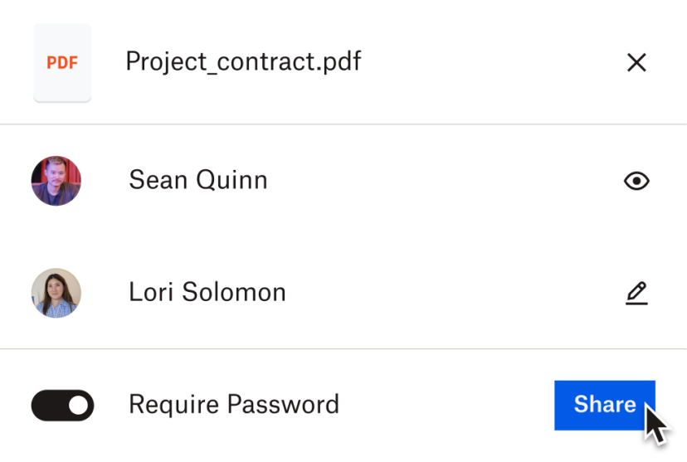The height and width of the screenshot is (462, 687).
Task: Disable password requirement using the switch
Action: pos(62,406)
